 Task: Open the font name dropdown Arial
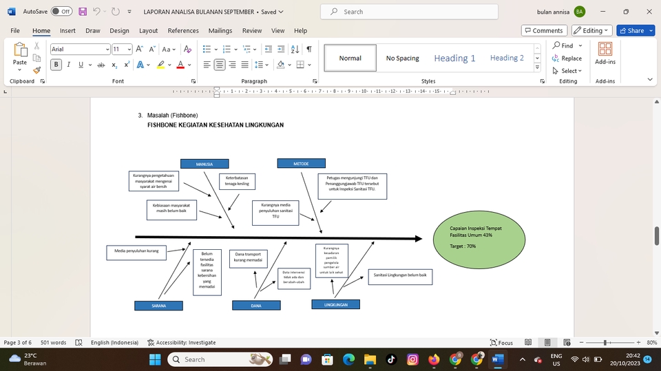click(107, 50)
